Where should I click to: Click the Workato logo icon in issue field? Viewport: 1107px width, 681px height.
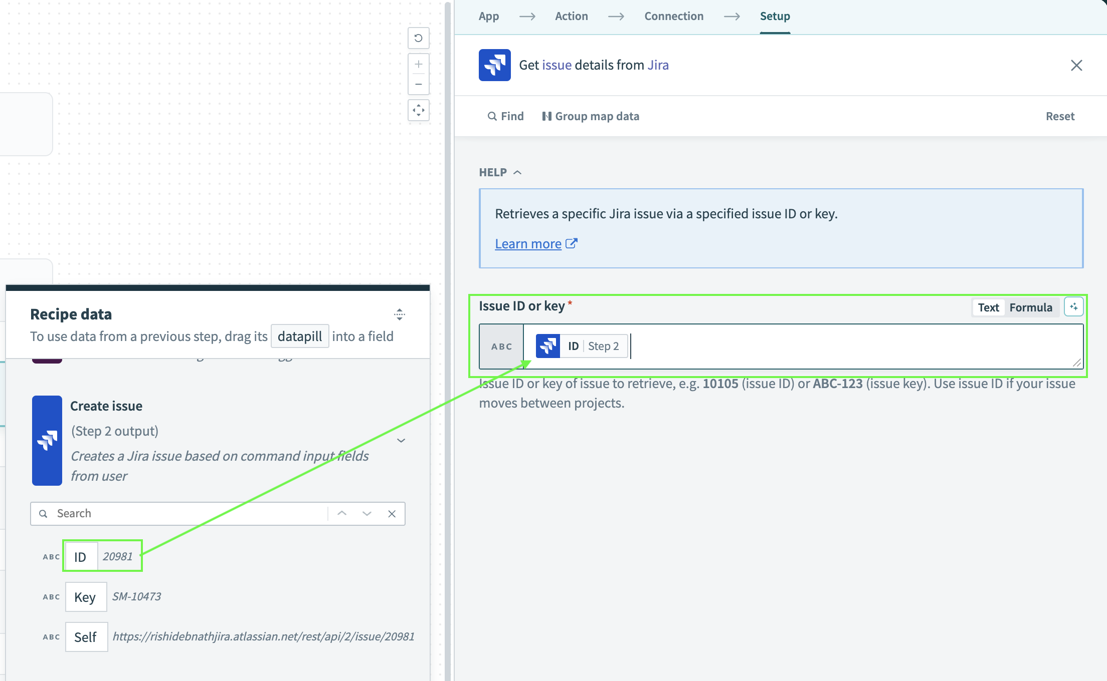pos(549,345)
